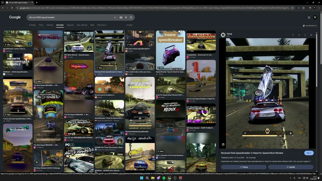
Task: Open the browser extensions menu
Action: (x=303, y=8)
